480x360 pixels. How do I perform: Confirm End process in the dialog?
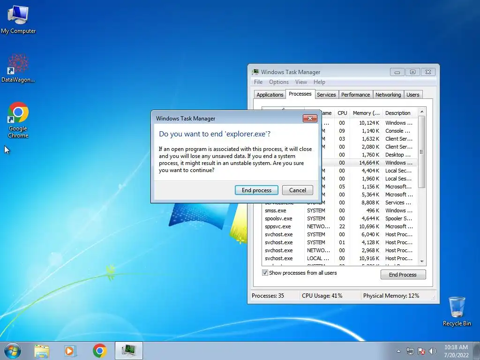256,190
